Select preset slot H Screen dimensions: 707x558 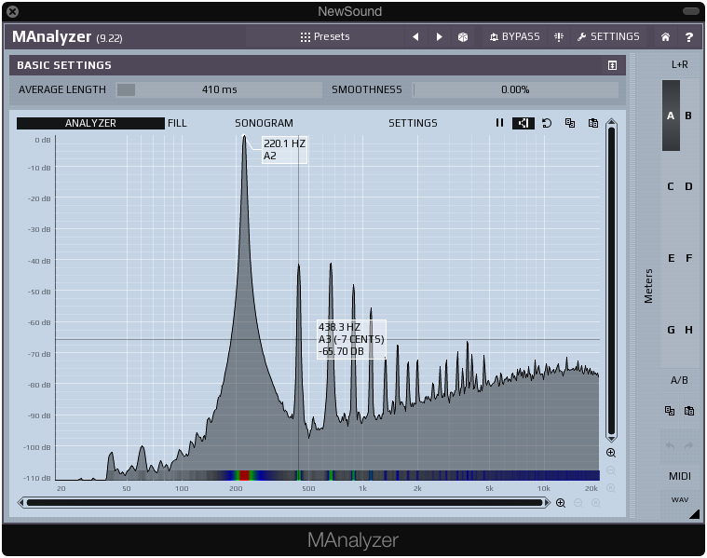[x=688, y=330]
